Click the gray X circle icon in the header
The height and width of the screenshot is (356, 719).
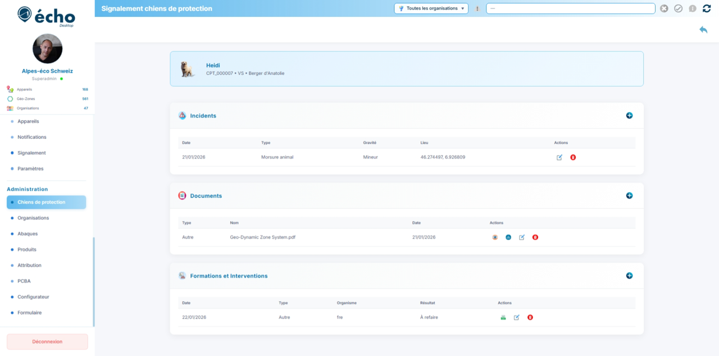(x=664, y=8)
